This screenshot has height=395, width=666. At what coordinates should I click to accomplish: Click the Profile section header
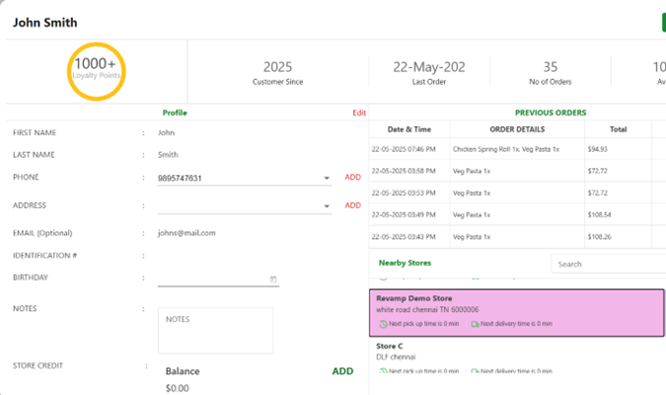[175, 114]
